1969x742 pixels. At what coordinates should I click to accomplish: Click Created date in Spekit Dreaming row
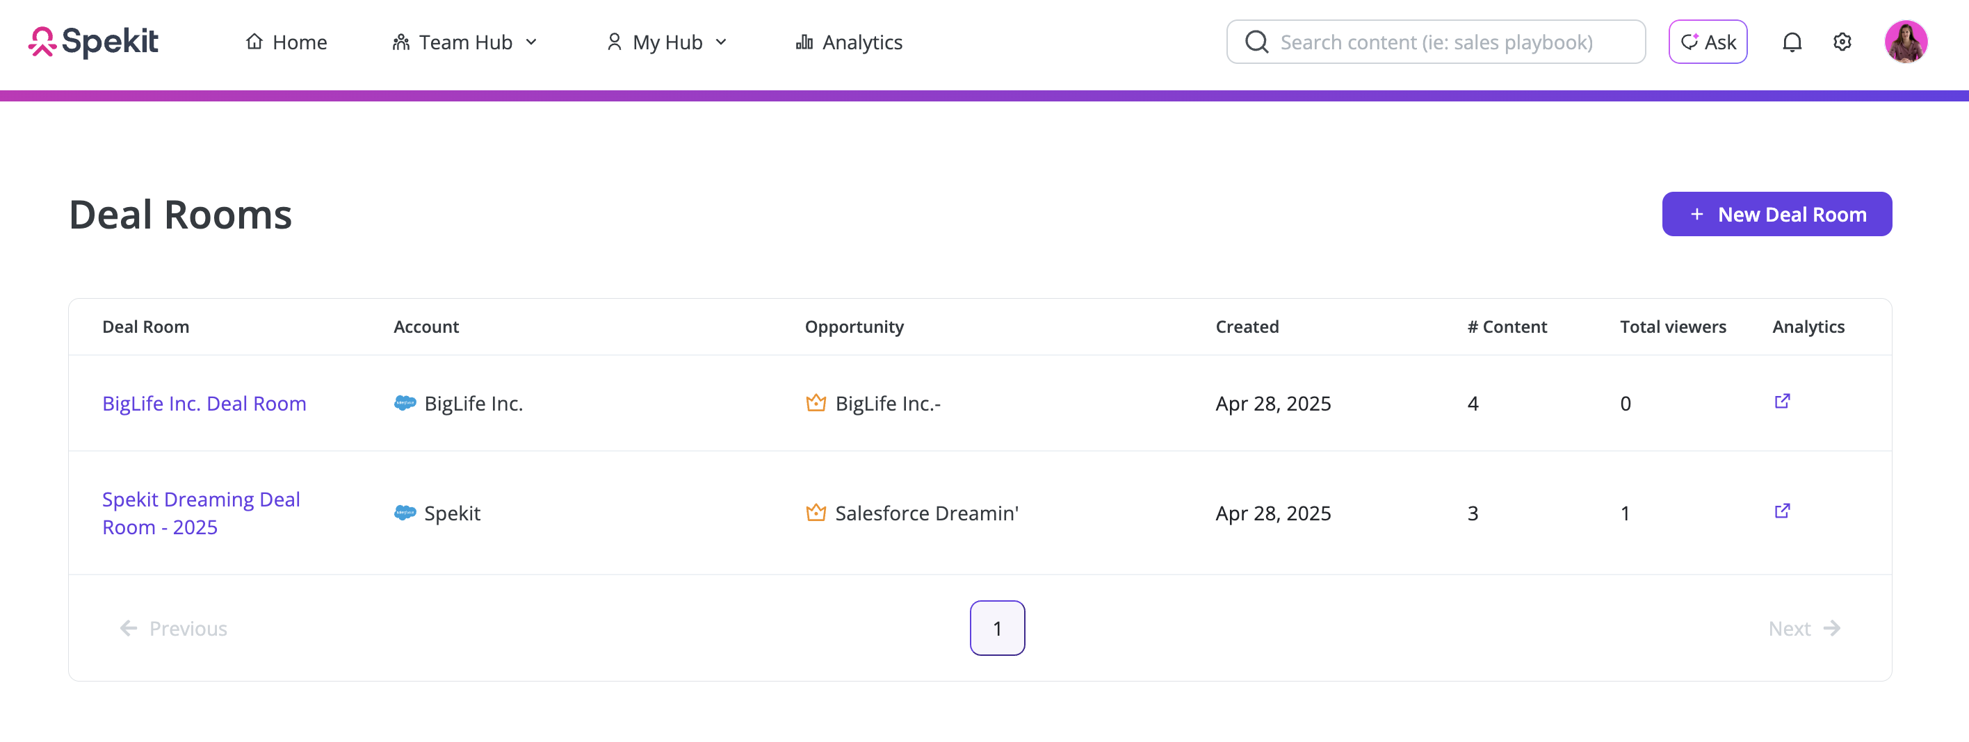click(x=1272, y=513)
